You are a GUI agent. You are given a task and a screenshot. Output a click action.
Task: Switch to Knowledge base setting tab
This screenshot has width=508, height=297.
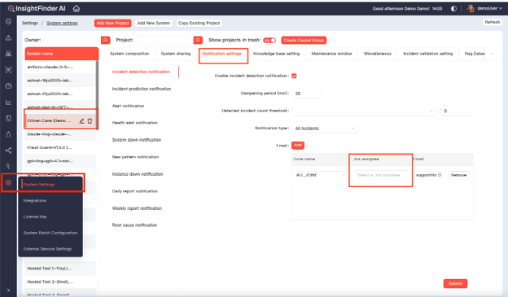pos(276,54)
